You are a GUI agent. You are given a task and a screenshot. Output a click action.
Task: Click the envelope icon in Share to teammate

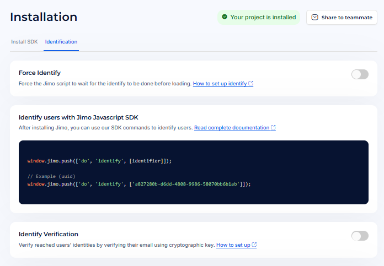pos(314,17)
